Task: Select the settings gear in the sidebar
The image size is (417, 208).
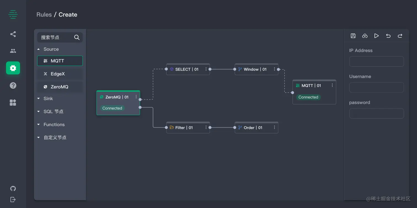Action: 13,68
